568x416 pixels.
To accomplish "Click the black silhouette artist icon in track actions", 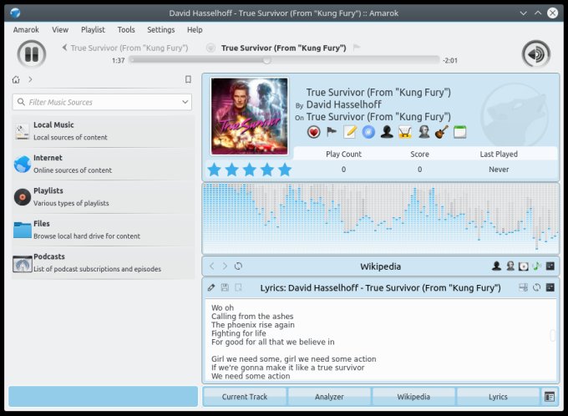I will (387, 132).
